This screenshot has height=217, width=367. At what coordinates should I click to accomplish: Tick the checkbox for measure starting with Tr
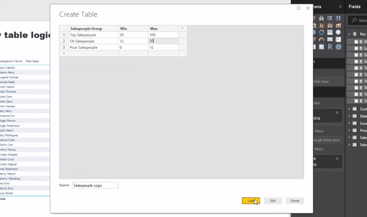tap(356, 101)
